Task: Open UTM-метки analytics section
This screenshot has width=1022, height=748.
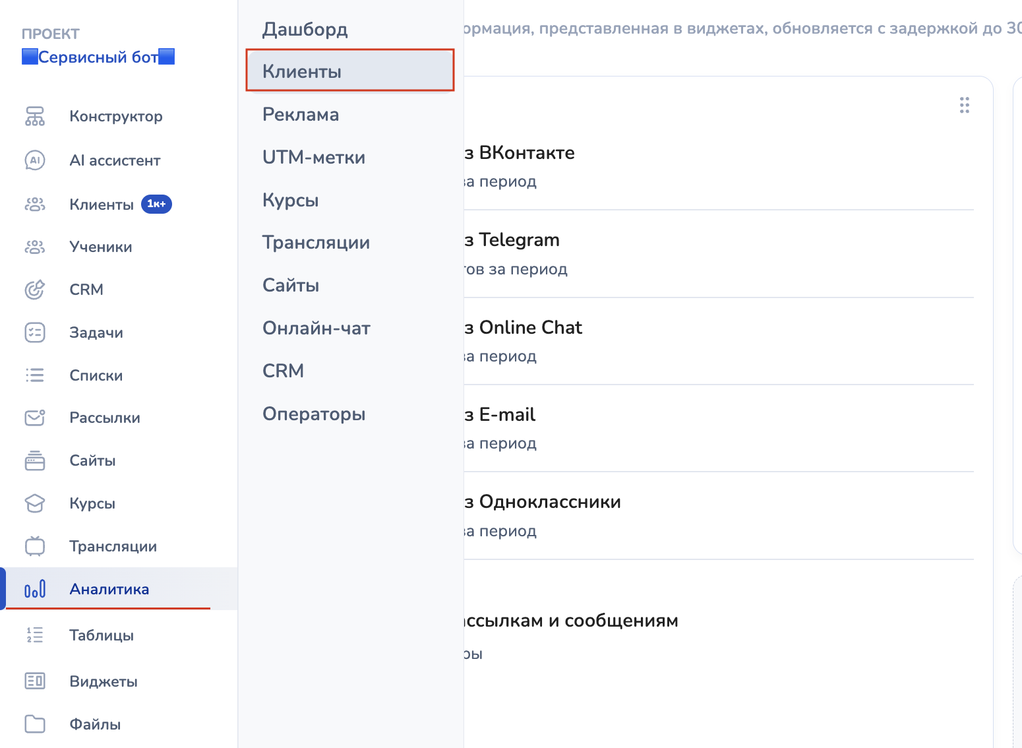Action: tap(313, 157)
